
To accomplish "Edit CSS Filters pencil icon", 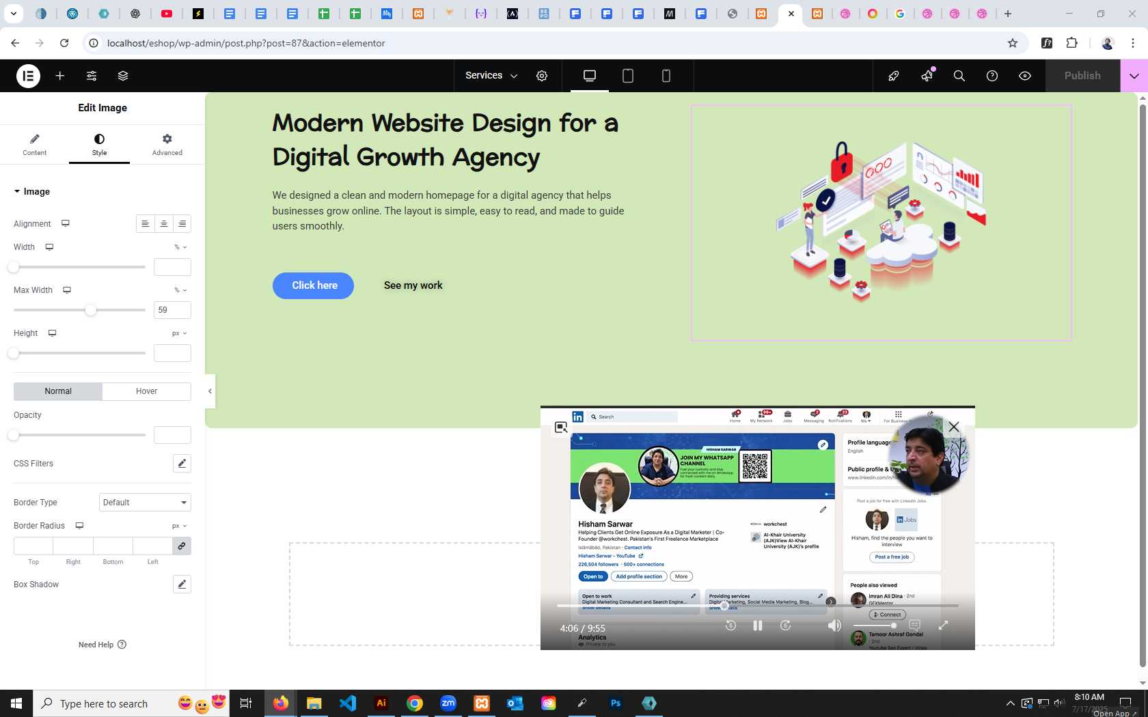I will point(182,464).
